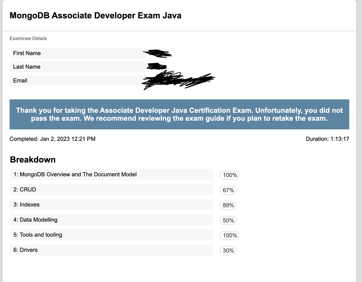Click the 50% score badge for Data Modelling
The height and width of the screenshot is (282, 362).
pos(228,221)
